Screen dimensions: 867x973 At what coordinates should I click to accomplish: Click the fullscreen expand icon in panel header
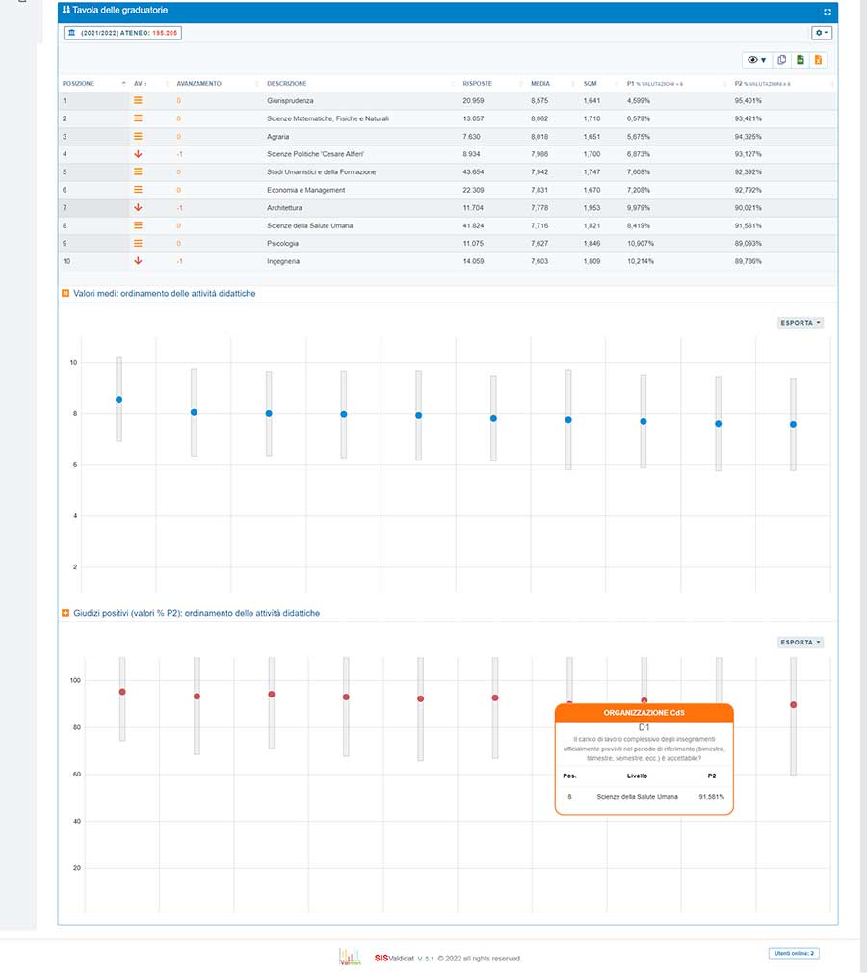(x=828, y=12)
